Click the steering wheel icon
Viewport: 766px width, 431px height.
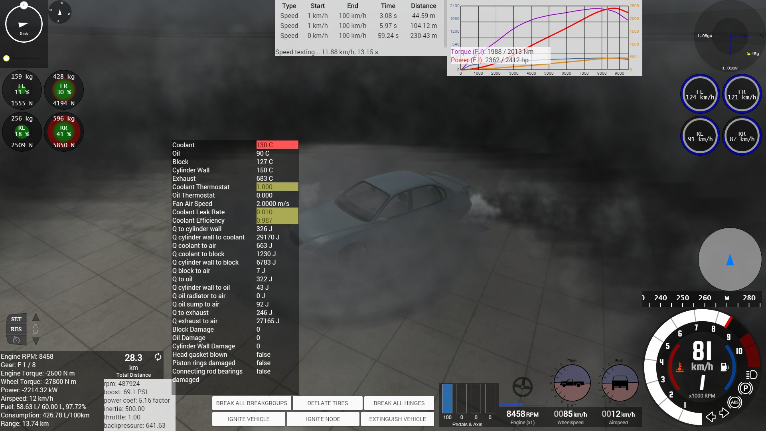point(522,386)
